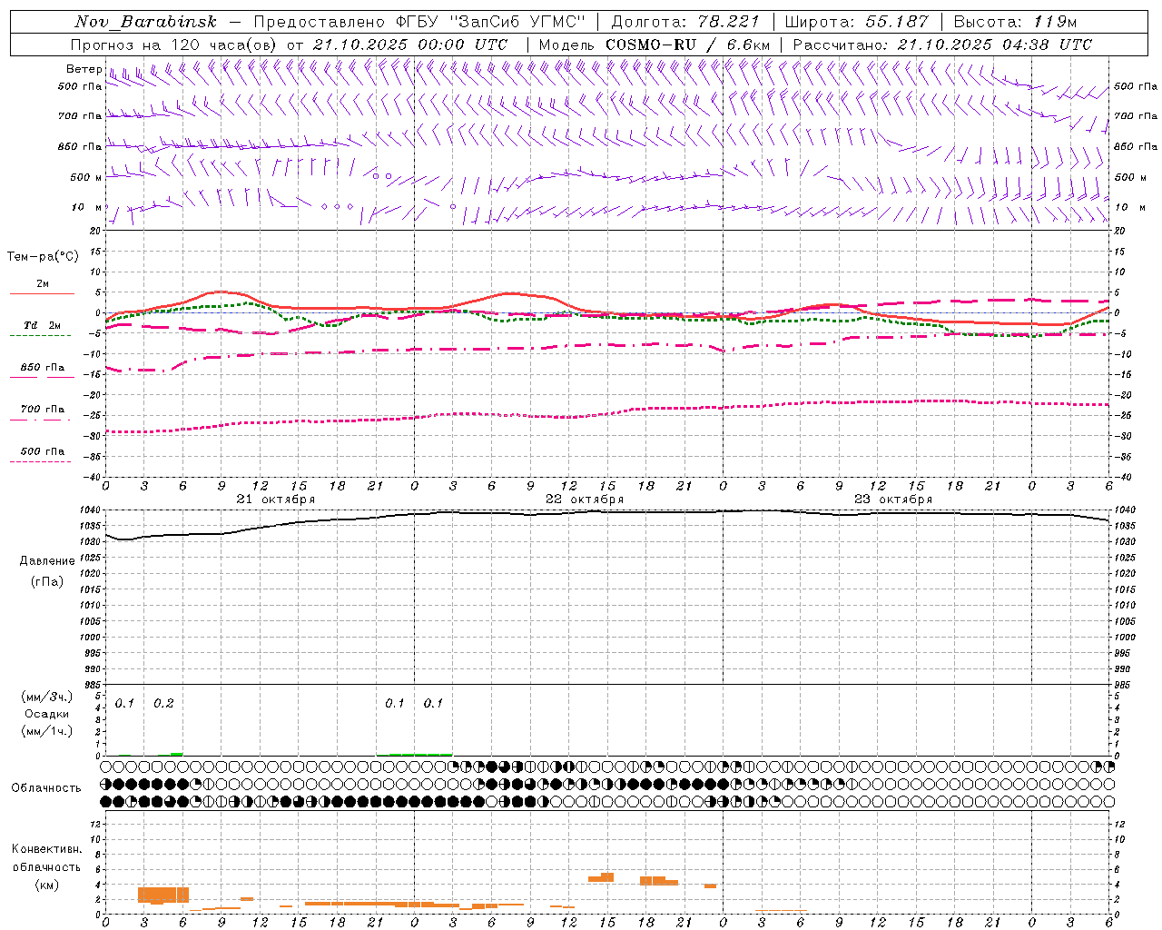Click the forecast start date 21.10.2025 00:00 UTC

click(x=409, y=45)
